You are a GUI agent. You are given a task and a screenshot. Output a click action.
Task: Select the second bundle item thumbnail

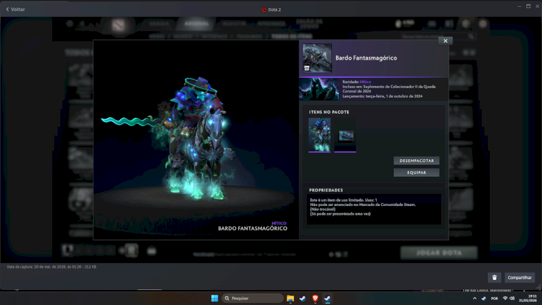[x=346, y=136]
